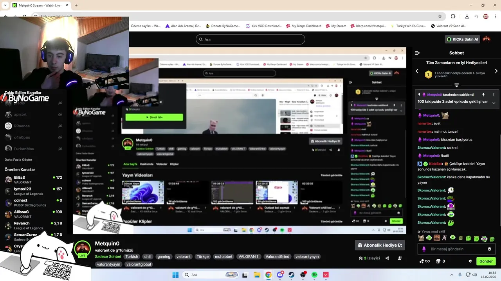Insert the first cat quick emote
This screenshot has height=281, width=501.
(421, 238)
